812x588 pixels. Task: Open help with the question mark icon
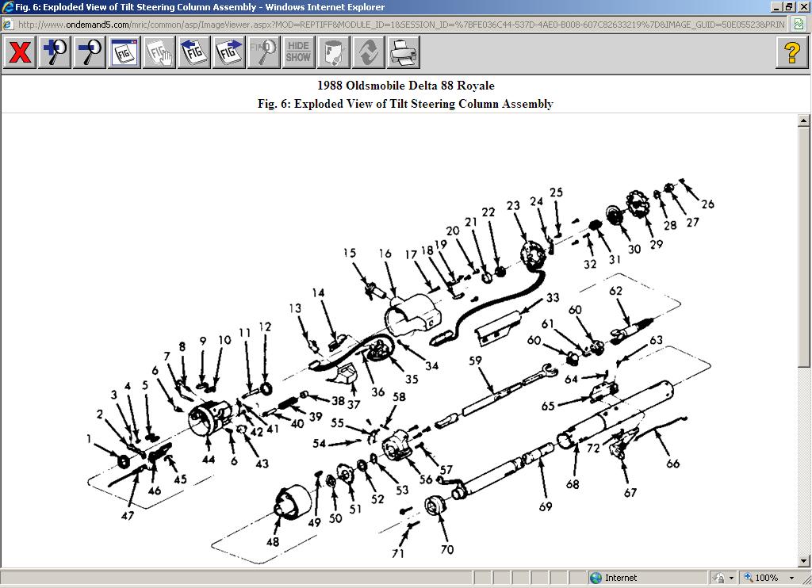[792, 52]
